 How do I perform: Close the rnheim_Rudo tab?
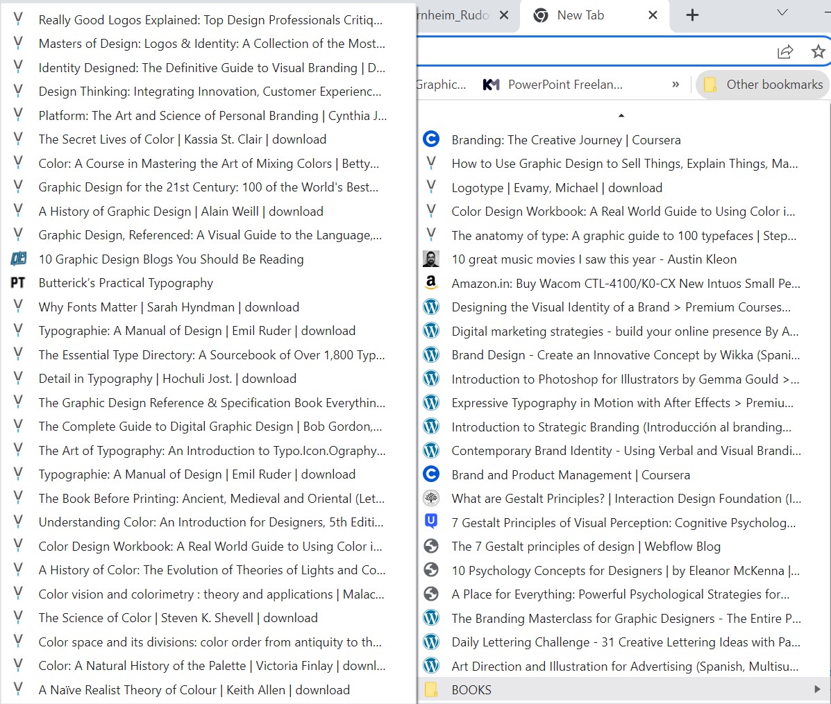coord(504,15)
